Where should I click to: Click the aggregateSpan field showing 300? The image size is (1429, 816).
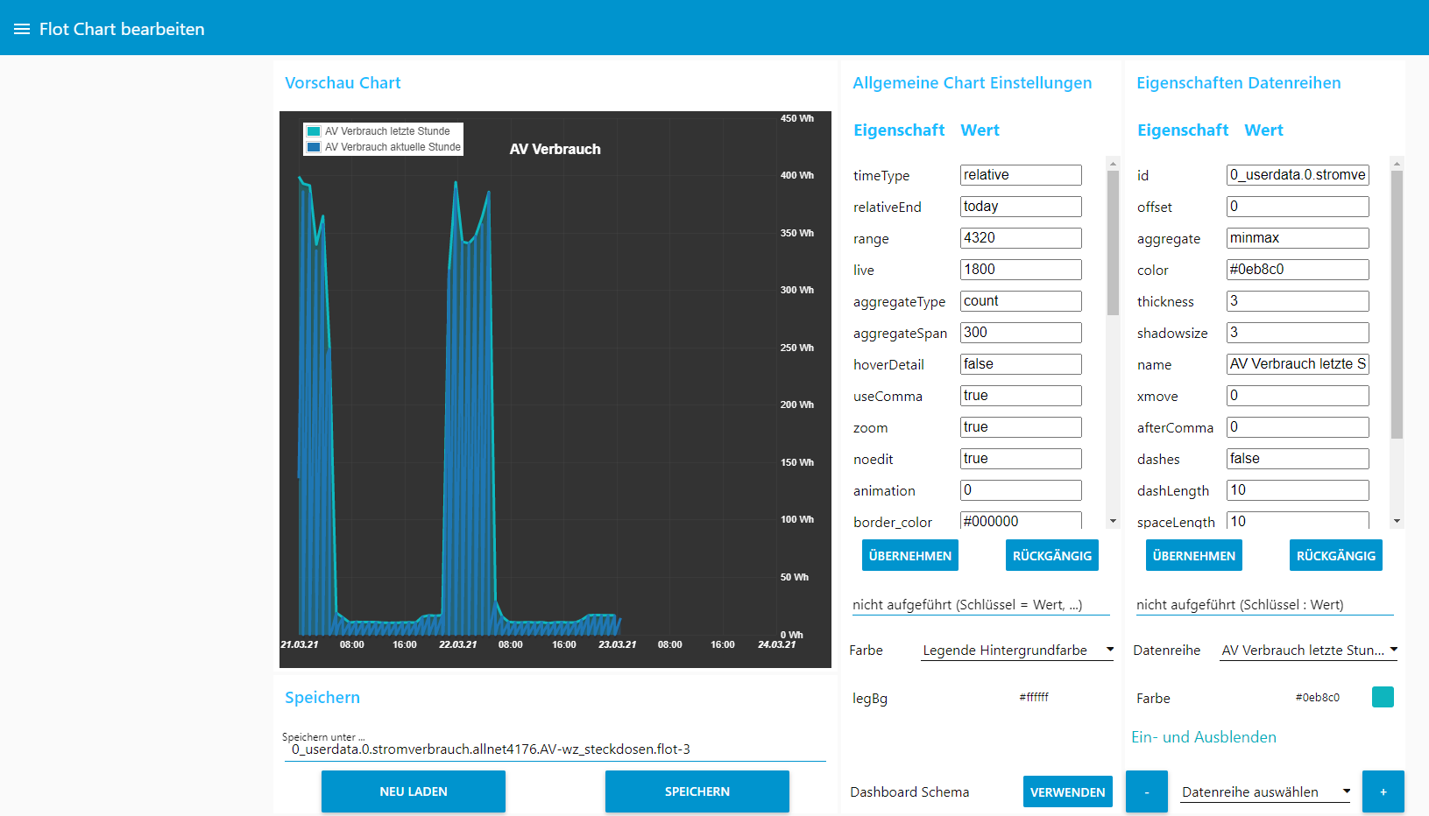click(1021, 333)
